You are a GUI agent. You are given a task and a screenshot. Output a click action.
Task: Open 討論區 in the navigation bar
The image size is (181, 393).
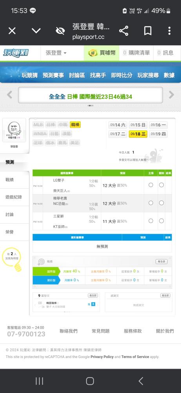point(77,75)
